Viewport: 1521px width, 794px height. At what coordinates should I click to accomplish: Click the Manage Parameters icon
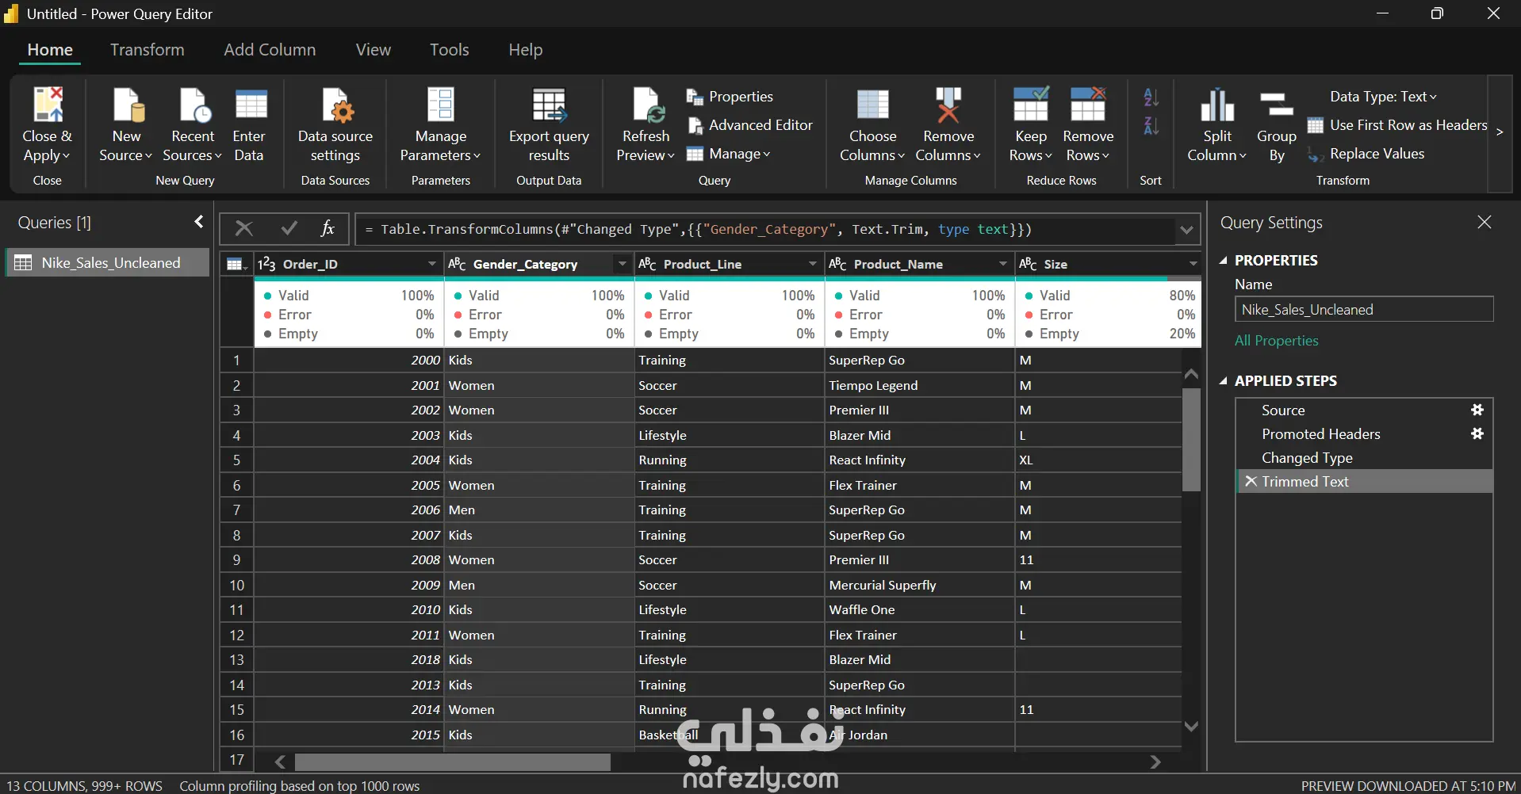(441, 105)
